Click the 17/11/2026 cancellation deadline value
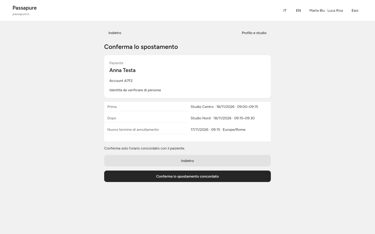 tap(218, 129)
